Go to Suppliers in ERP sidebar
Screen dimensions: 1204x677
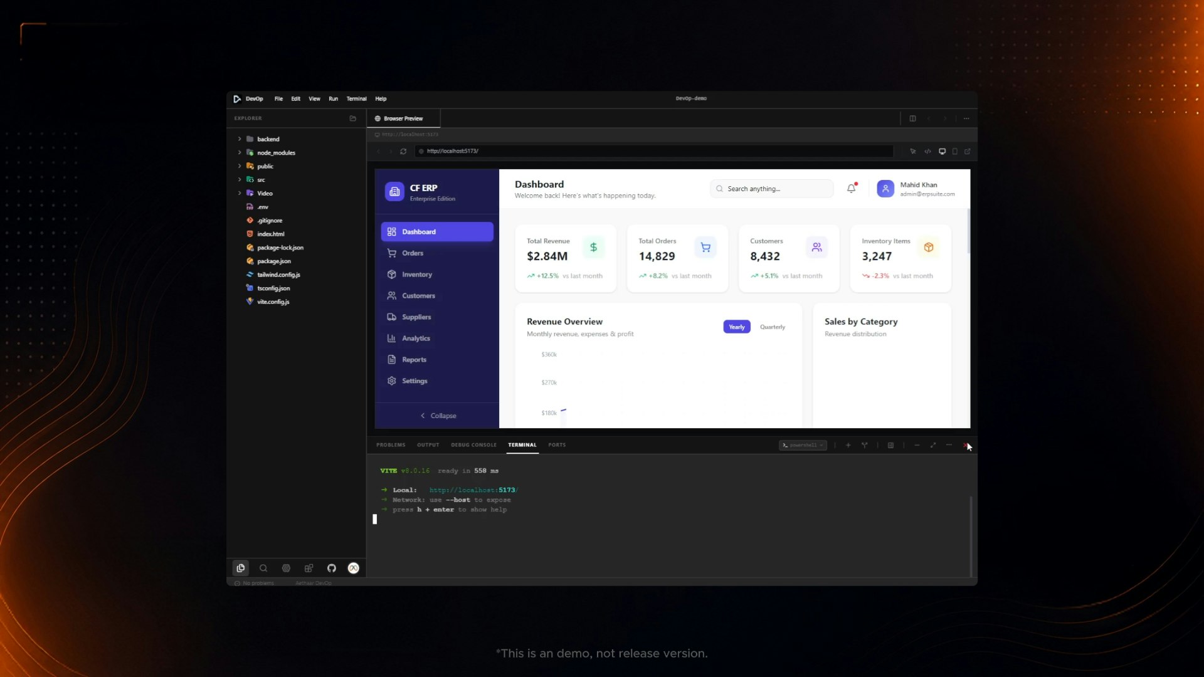(437, 317)
